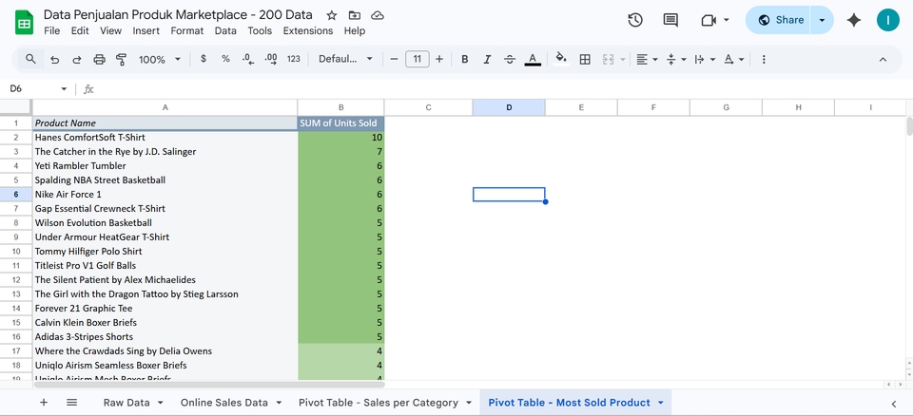The height and width of the screenshot is (416, 913).
Task: Check the cloud document status icon
Action: coord(378,16)
